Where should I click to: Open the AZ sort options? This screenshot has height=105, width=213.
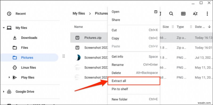tap(195, 14)
